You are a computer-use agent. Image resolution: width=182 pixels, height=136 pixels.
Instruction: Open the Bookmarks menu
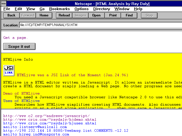tap(59, 9)
